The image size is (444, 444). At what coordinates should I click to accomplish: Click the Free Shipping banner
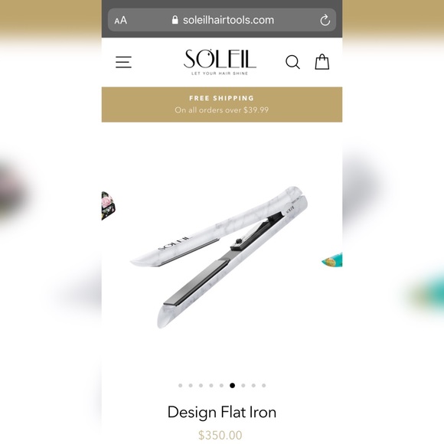[222, 104]
